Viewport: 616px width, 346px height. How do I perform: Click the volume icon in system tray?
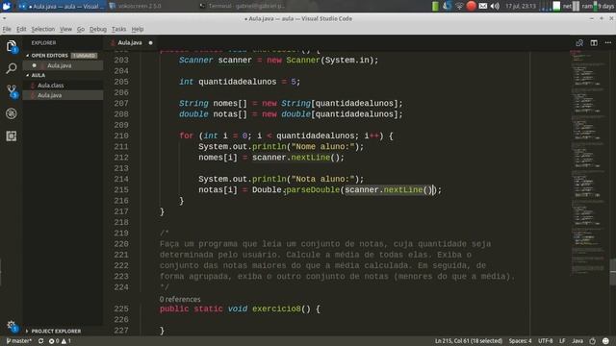click(x=495, y=6)
